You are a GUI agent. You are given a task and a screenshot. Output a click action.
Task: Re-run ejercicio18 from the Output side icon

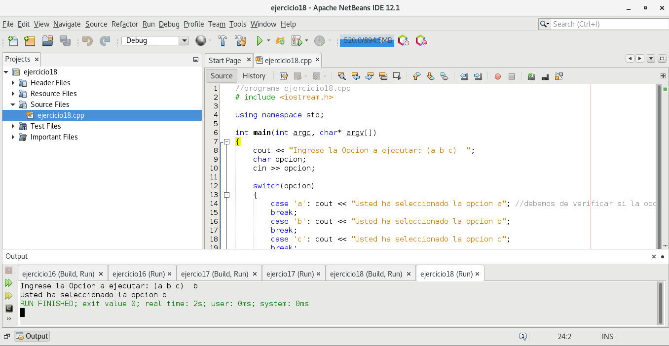[x=8, y=283]
